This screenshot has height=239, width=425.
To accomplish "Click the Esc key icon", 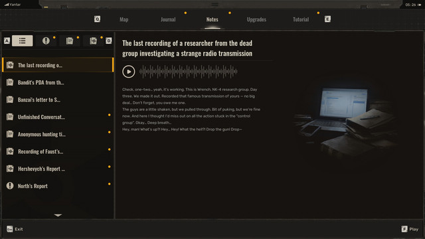I will [10, 229].
